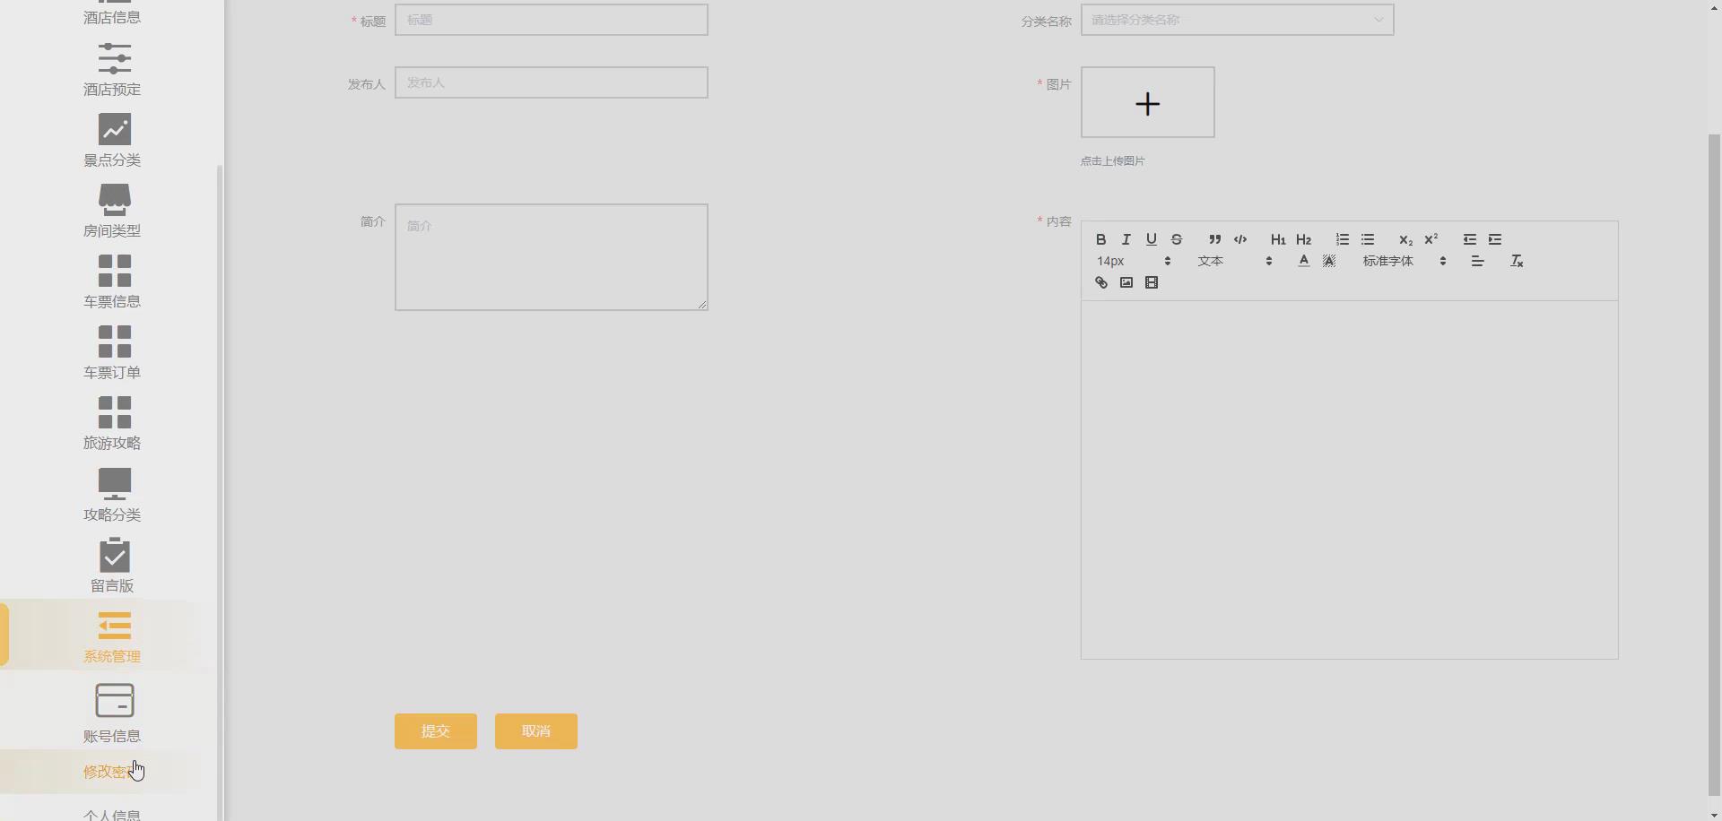Insert a bulleted list
The width and height of the screenshot is (1722, 821).
coord(1367,239)
